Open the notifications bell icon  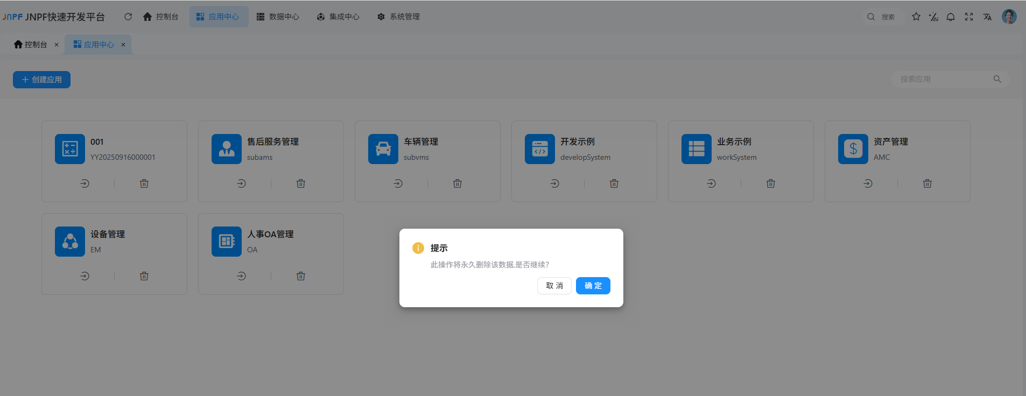(951, 17)
